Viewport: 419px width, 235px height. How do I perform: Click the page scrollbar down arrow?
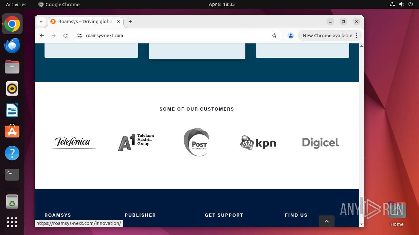(x=361, y=224)
